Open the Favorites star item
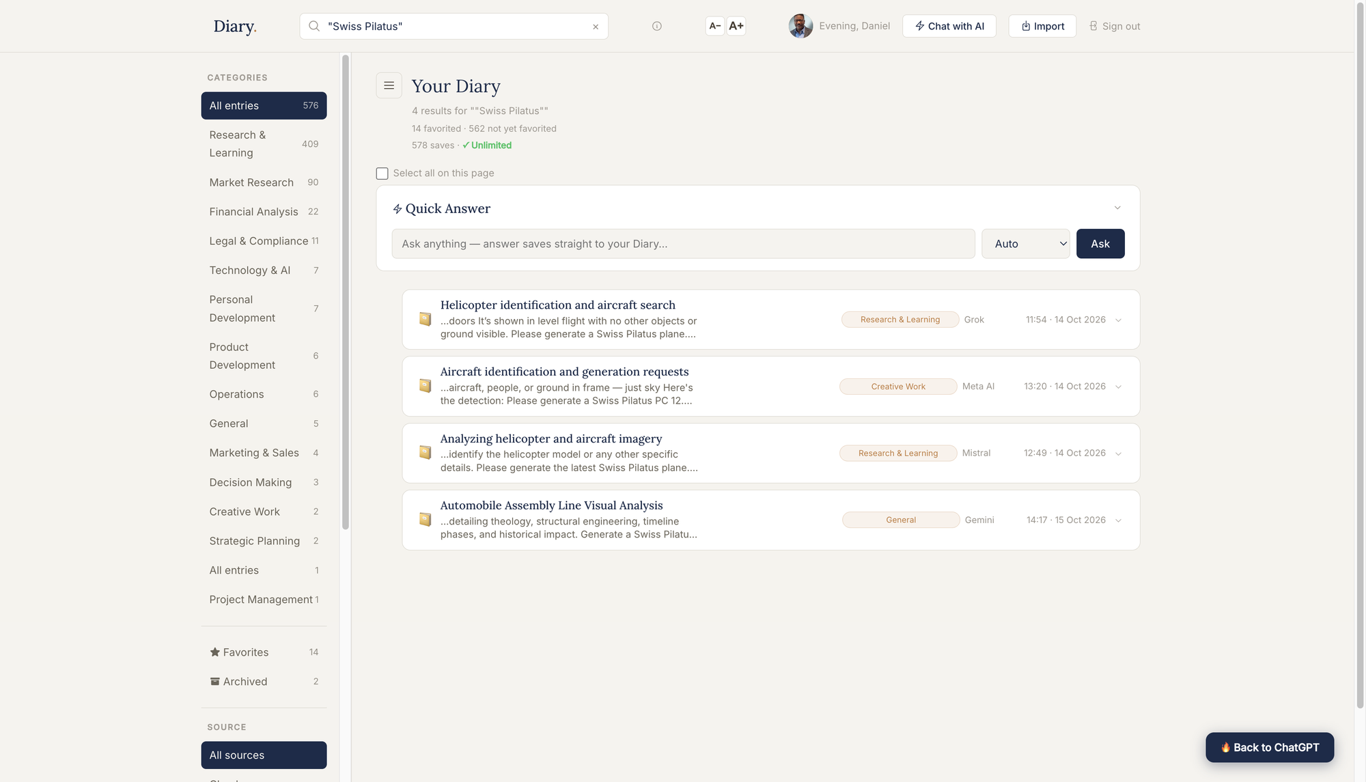 264,652
